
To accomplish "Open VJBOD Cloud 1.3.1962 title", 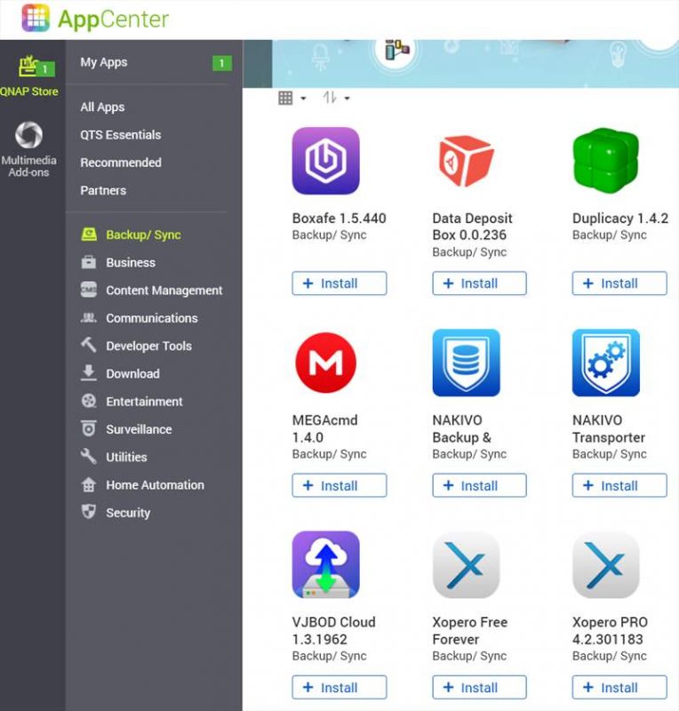I will pos(334,631).
